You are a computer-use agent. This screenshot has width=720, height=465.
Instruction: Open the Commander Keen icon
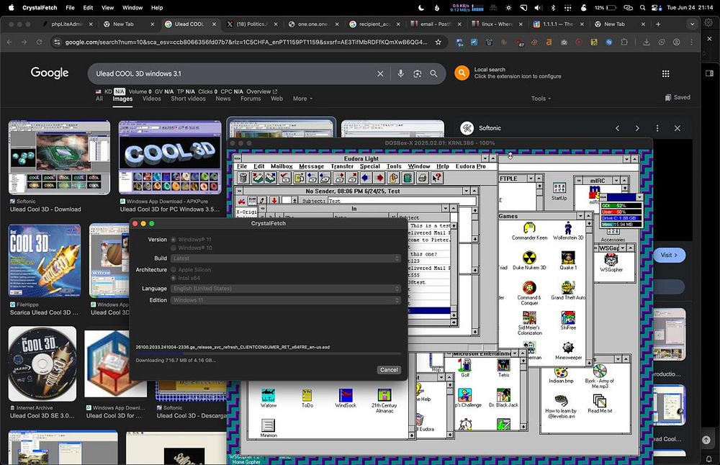coord(529,228)
